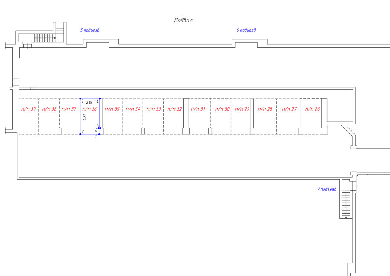Select parking space м/м 29
Image resolution: width=390 pixels, height=276 pixels.
(242, 109)
